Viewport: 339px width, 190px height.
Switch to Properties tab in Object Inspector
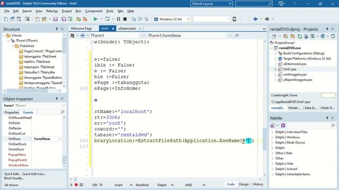(12, 112)
